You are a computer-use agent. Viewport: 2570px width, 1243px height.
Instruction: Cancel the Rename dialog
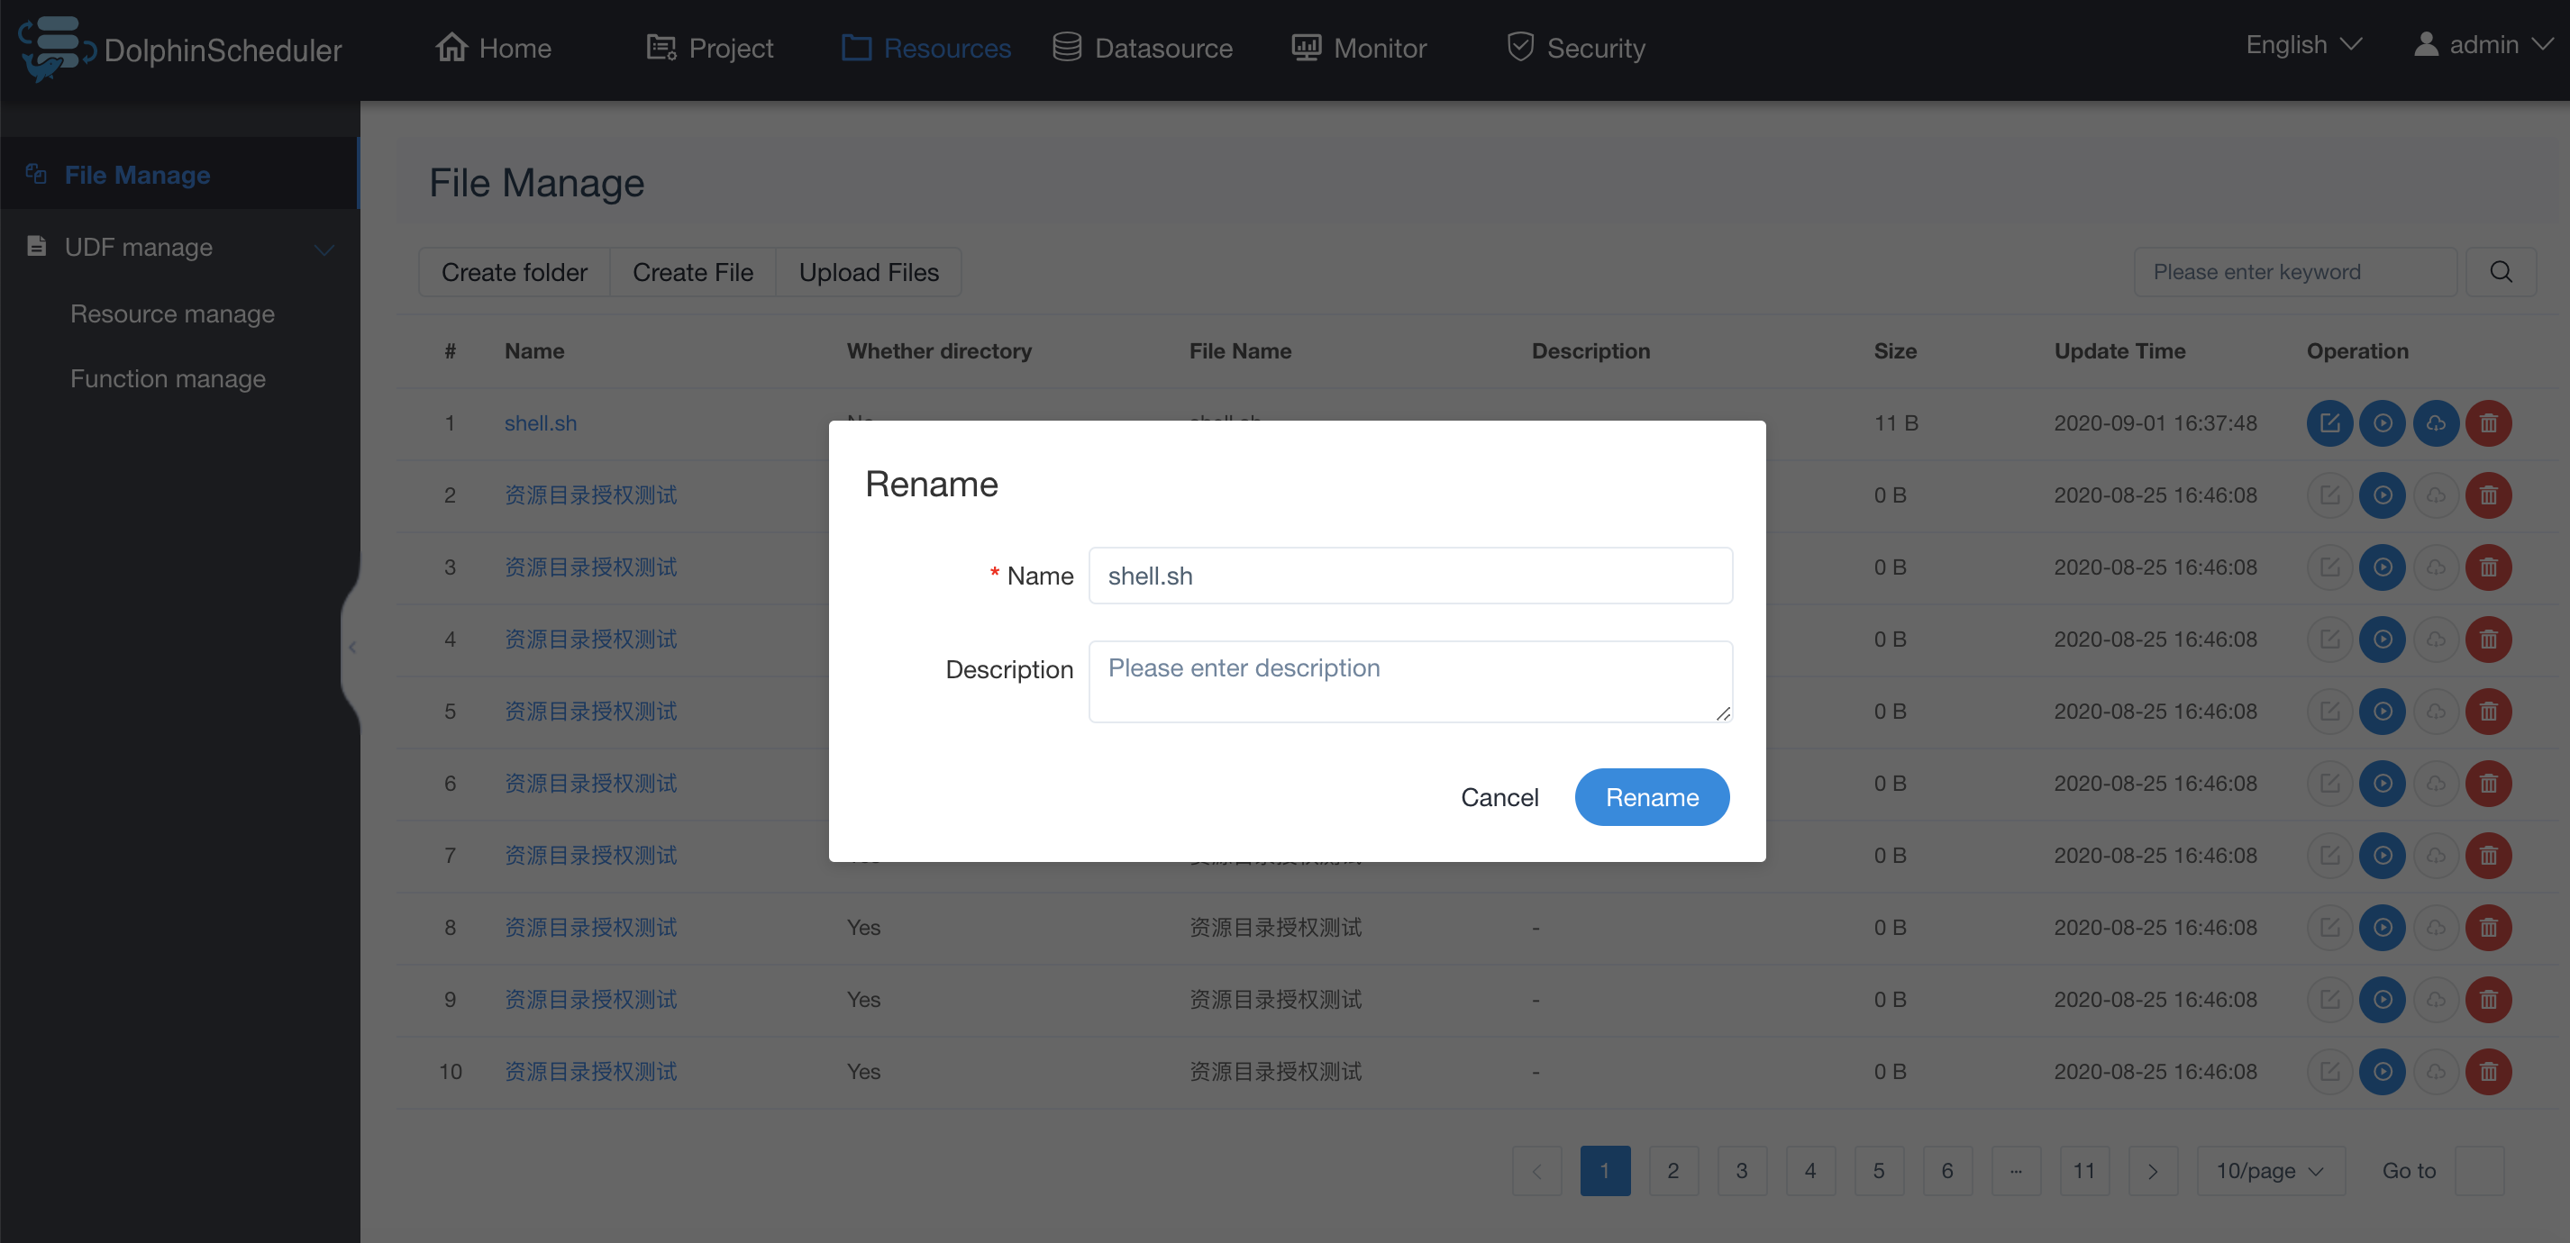[x=1499, y=797]
